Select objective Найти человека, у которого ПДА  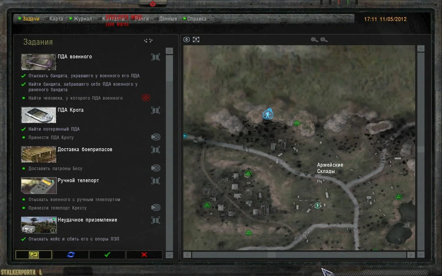click(x=75, y=98)
